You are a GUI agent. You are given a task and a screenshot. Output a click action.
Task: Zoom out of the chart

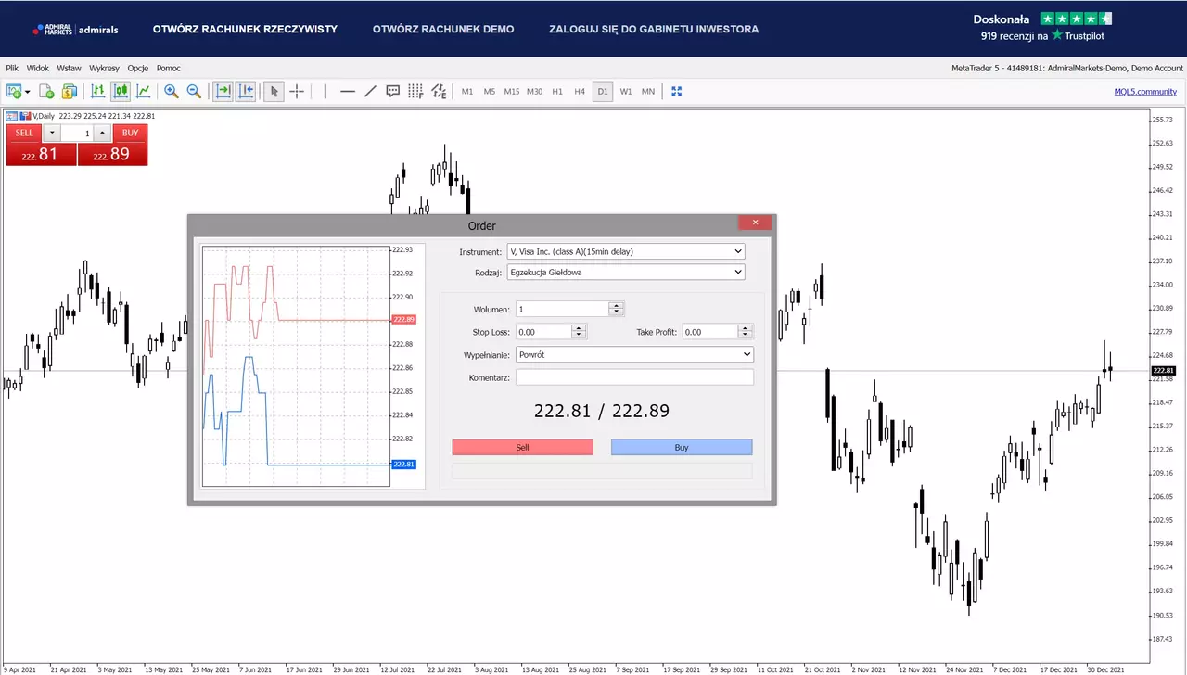pyautogui.click(x=194, y=91)
